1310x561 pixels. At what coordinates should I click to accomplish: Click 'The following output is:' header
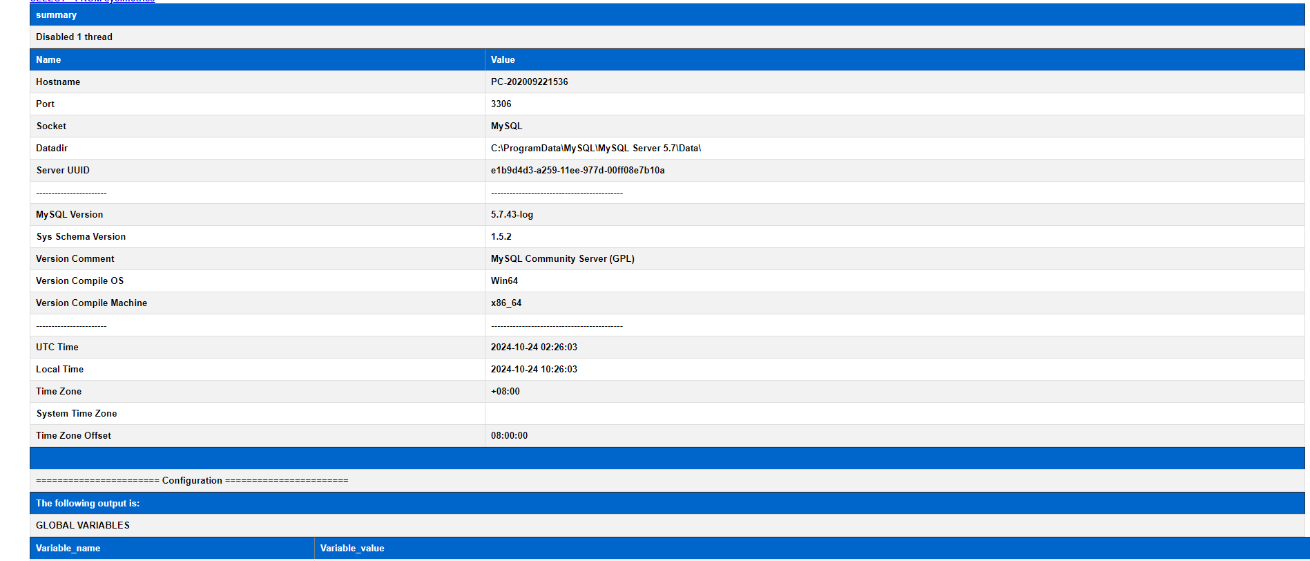[667, 504]
